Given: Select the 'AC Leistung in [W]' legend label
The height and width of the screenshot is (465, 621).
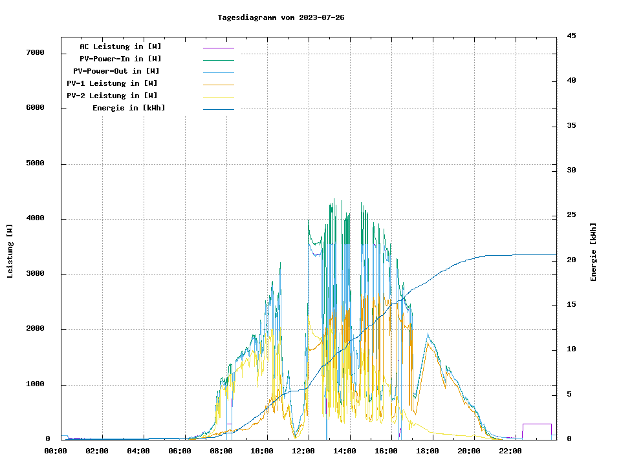Looking at the screenshot, I should (x=120, y=46).
